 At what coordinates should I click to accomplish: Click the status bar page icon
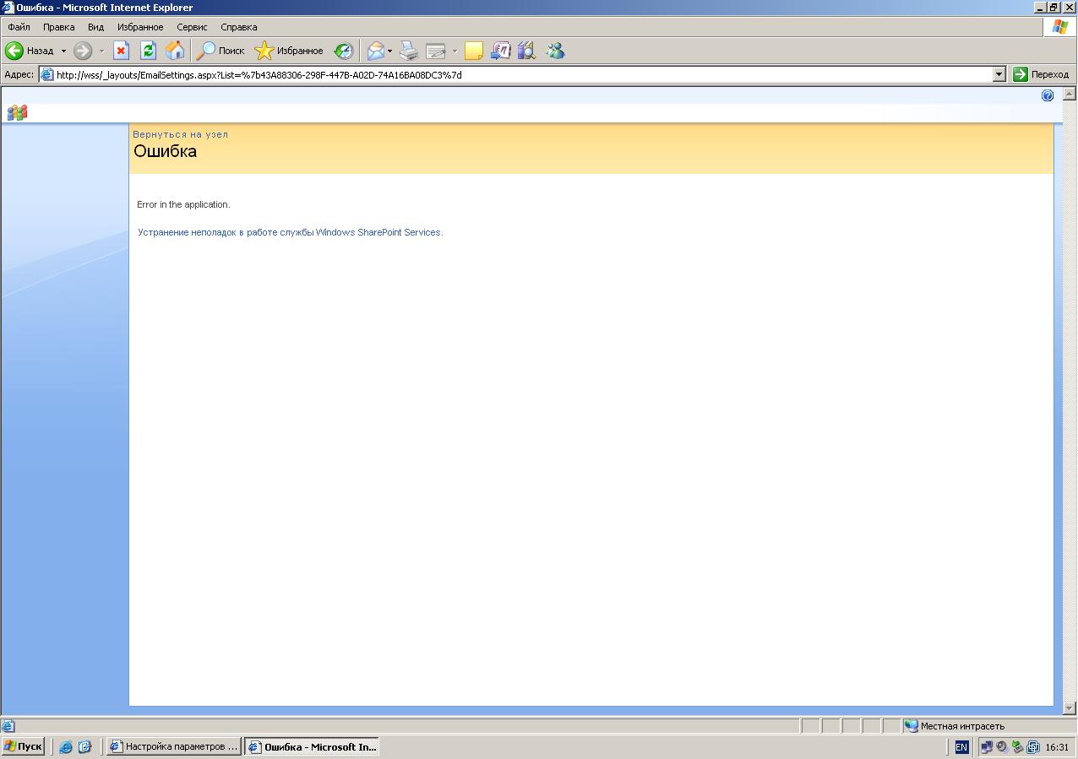(x=8, y=726)
